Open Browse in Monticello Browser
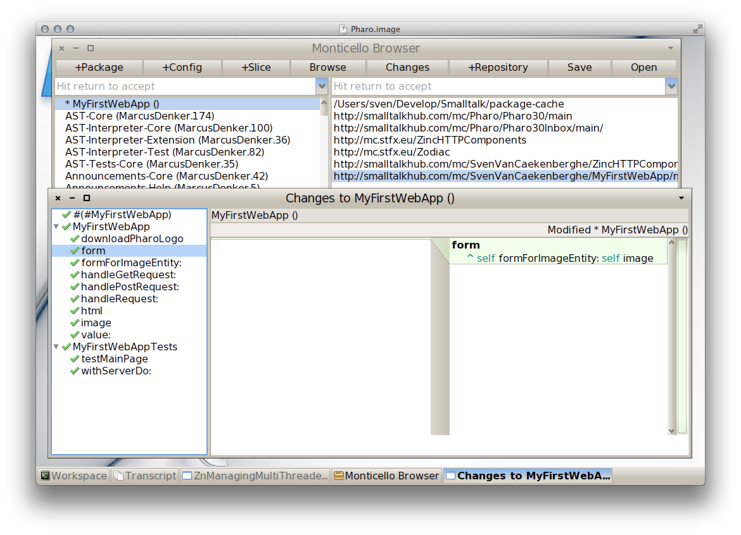This screenshot has height=535, width=741. click(327, 68)
